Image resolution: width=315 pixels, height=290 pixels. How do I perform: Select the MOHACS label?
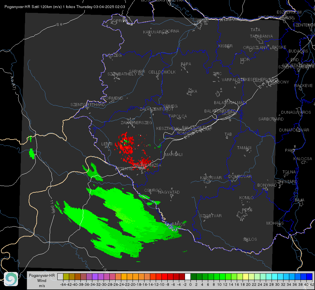pyautogui.click(x=275, y=223)
